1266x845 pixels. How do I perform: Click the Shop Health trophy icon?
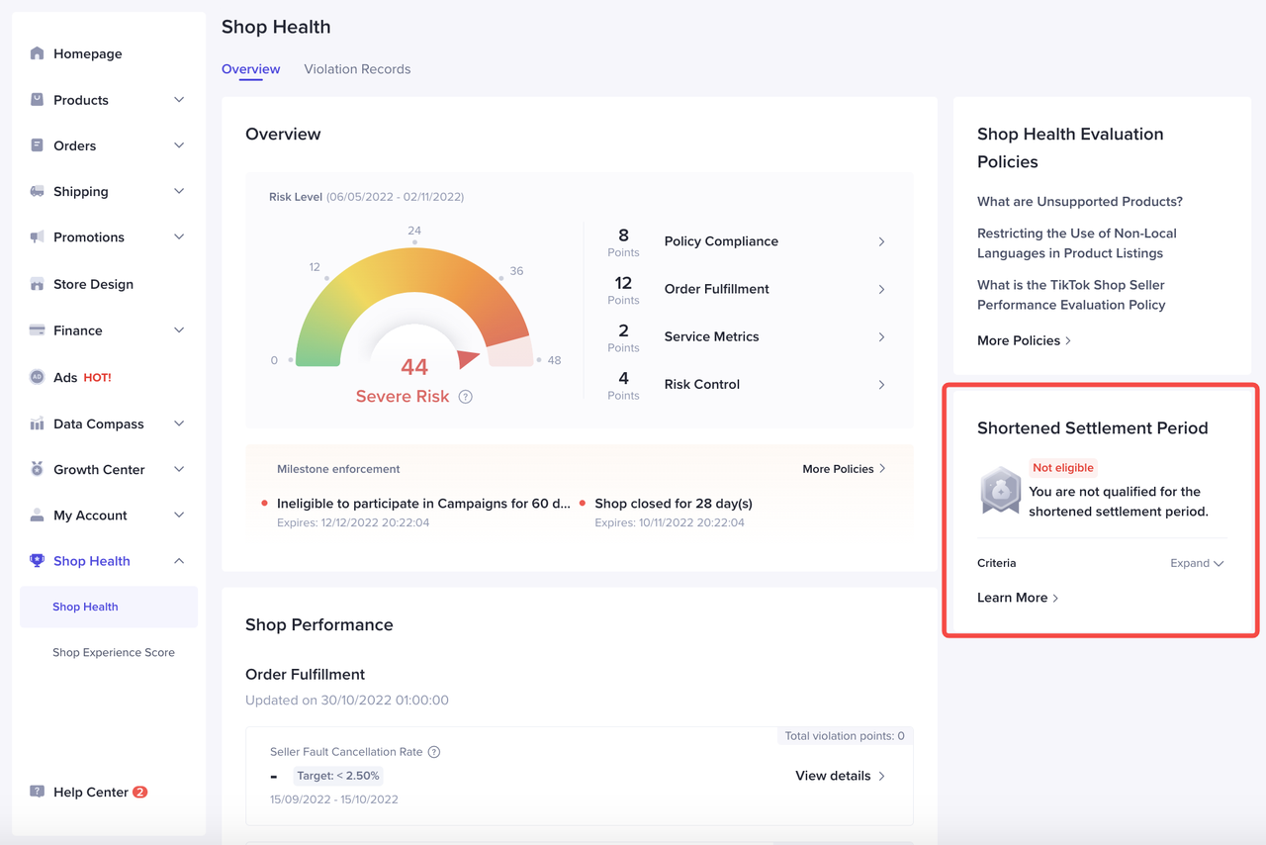tap(37, 561)
